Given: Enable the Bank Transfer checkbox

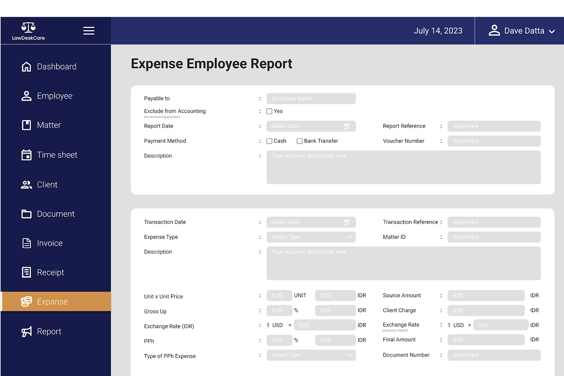Looking at the screenshot, I should coord(300,141).
